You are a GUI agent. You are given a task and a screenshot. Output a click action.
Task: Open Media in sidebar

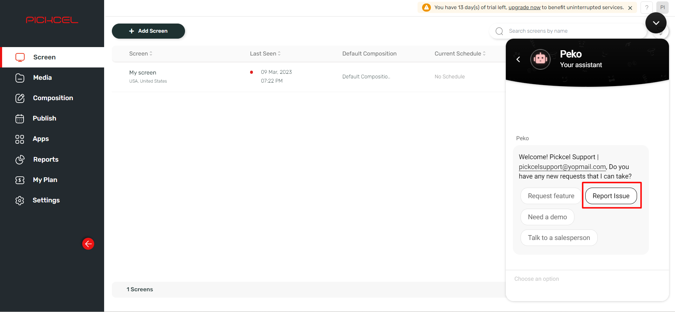(x=43, y=78)
